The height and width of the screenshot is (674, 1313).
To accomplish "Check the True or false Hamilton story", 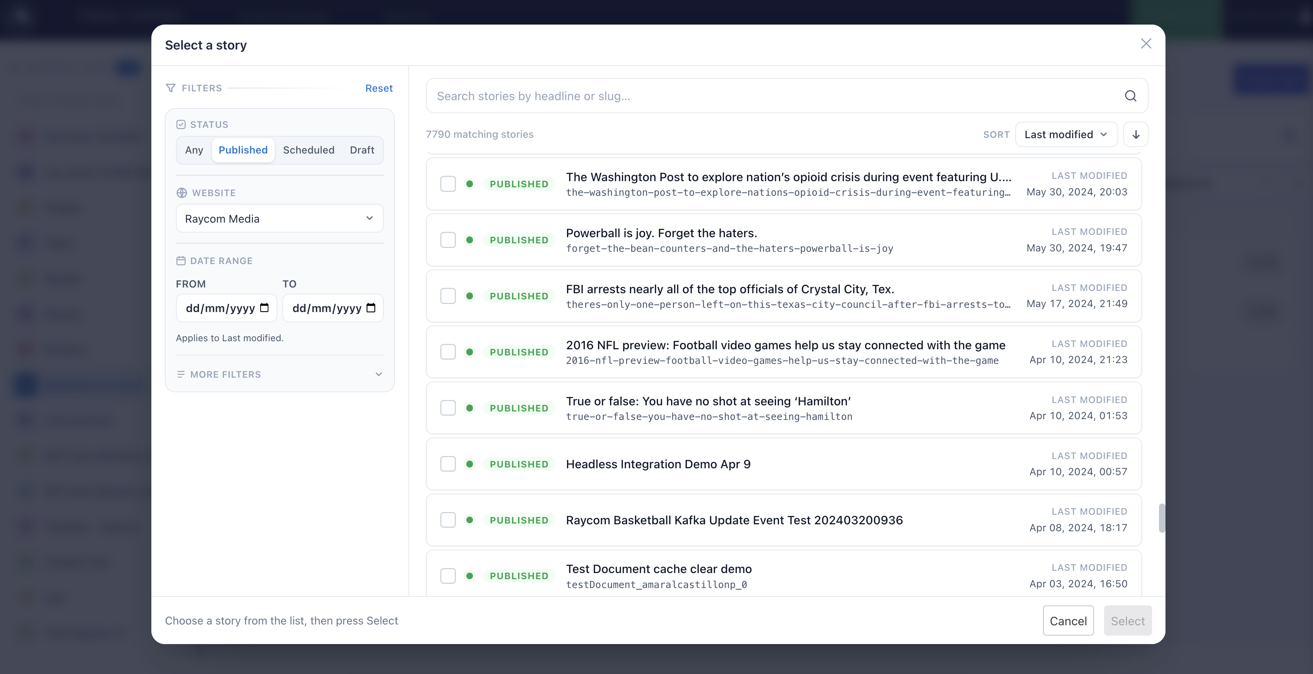I will point(448,408).
